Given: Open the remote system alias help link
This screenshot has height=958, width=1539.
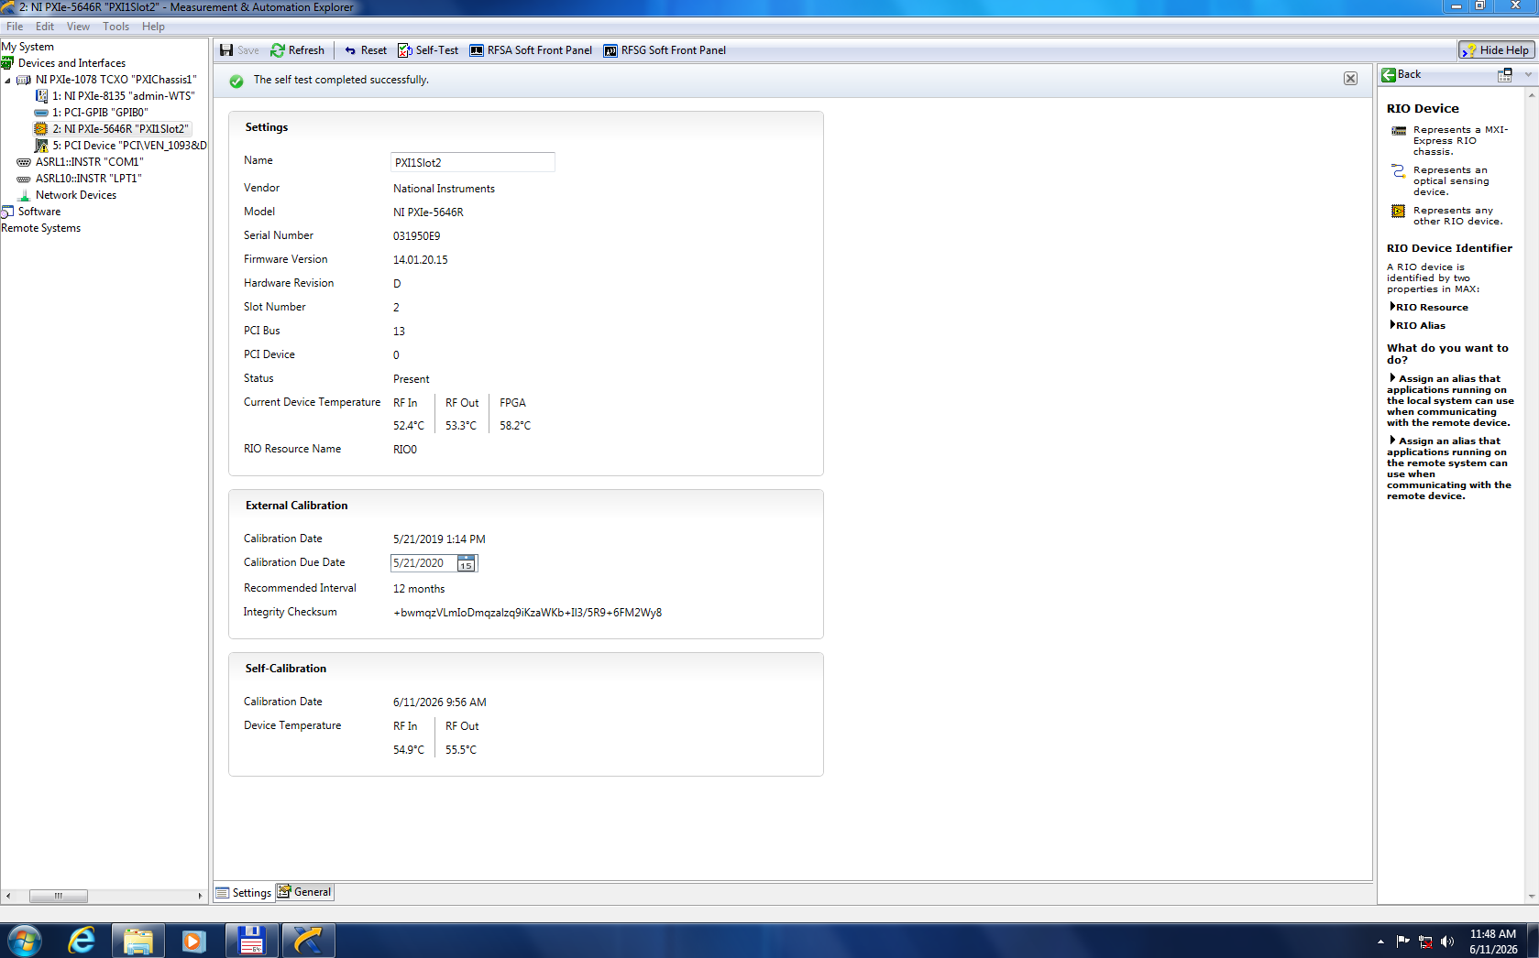Looking at the screenshot, I should point(1449,469).
